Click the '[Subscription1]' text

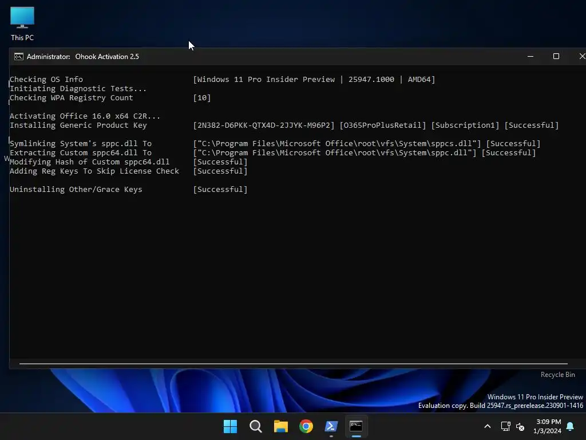point(465,125)
